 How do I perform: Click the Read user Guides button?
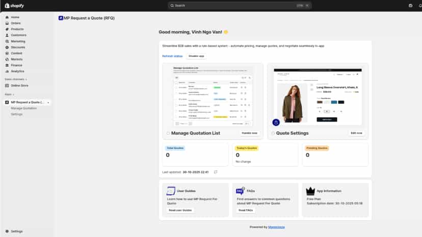[180, 210]
